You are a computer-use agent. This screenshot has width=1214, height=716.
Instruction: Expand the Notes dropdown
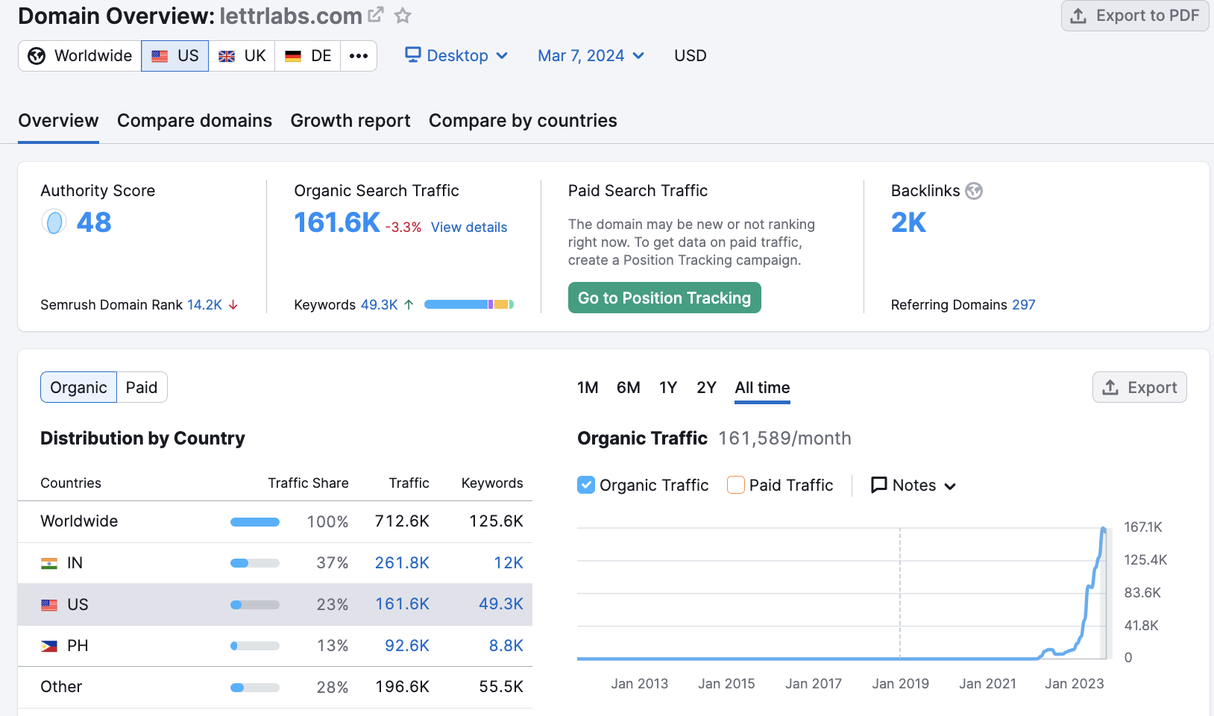click(x=913, y=486)
